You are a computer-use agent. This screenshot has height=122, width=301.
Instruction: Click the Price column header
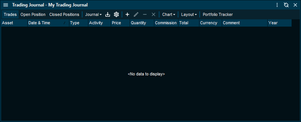pyautogui.click(x=120, y=23)
